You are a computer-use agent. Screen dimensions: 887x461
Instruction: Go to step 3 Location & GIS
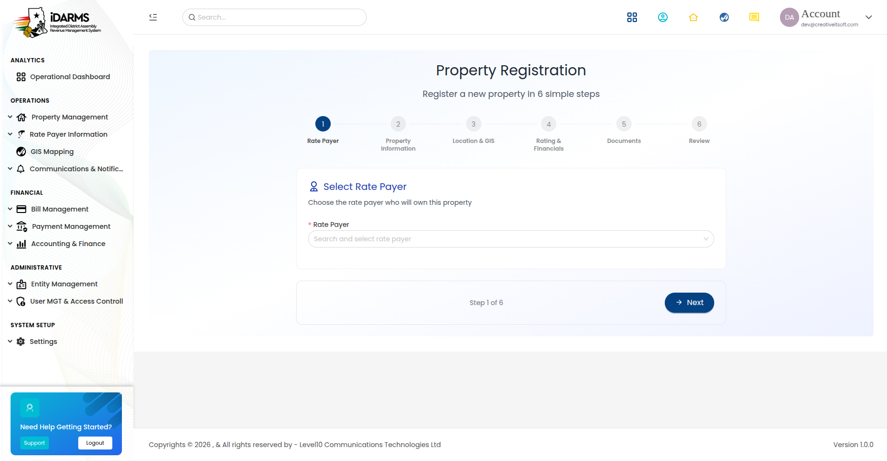(474, 124)
